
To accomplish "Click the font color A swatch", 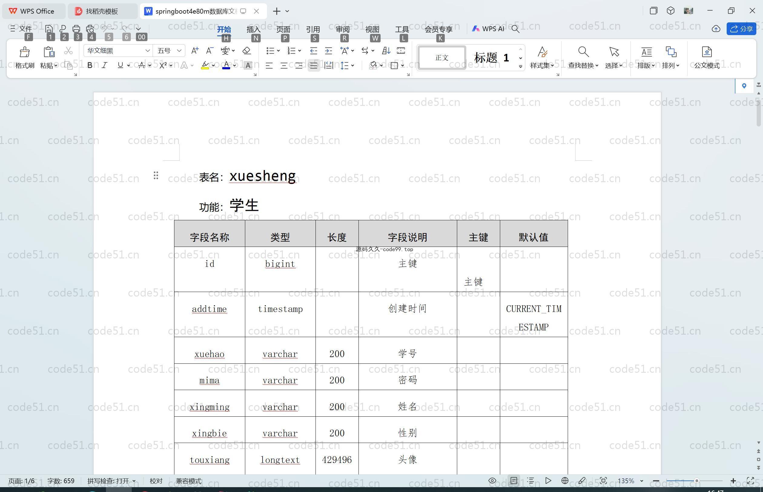I will click(x=226, y=65).
